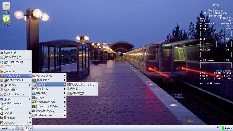
Task: Click the Internet category icon
Action: coord(33,93)
